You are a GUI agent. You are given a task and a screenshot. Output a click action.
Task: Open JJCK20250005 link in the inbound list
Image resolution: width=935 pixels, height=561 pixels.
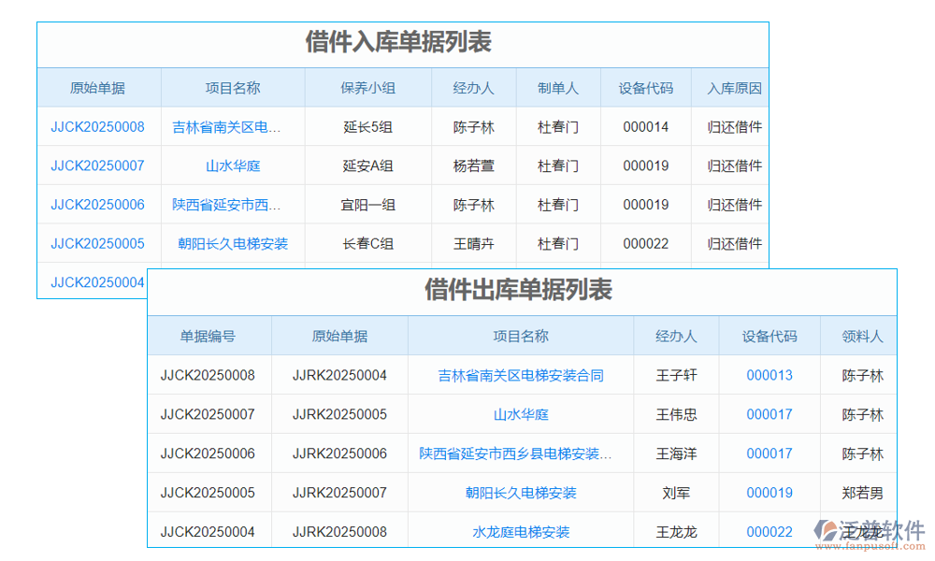97,244
